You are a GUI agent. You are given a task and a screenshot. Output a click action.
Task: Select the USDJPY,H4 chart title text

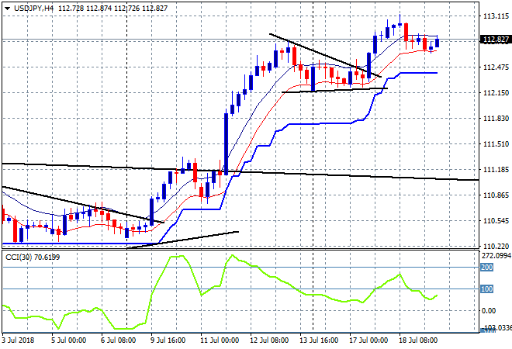click(x=33, y=9)
